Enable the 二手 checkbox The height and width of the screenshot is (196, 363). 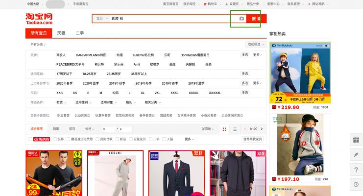(151, 139)
